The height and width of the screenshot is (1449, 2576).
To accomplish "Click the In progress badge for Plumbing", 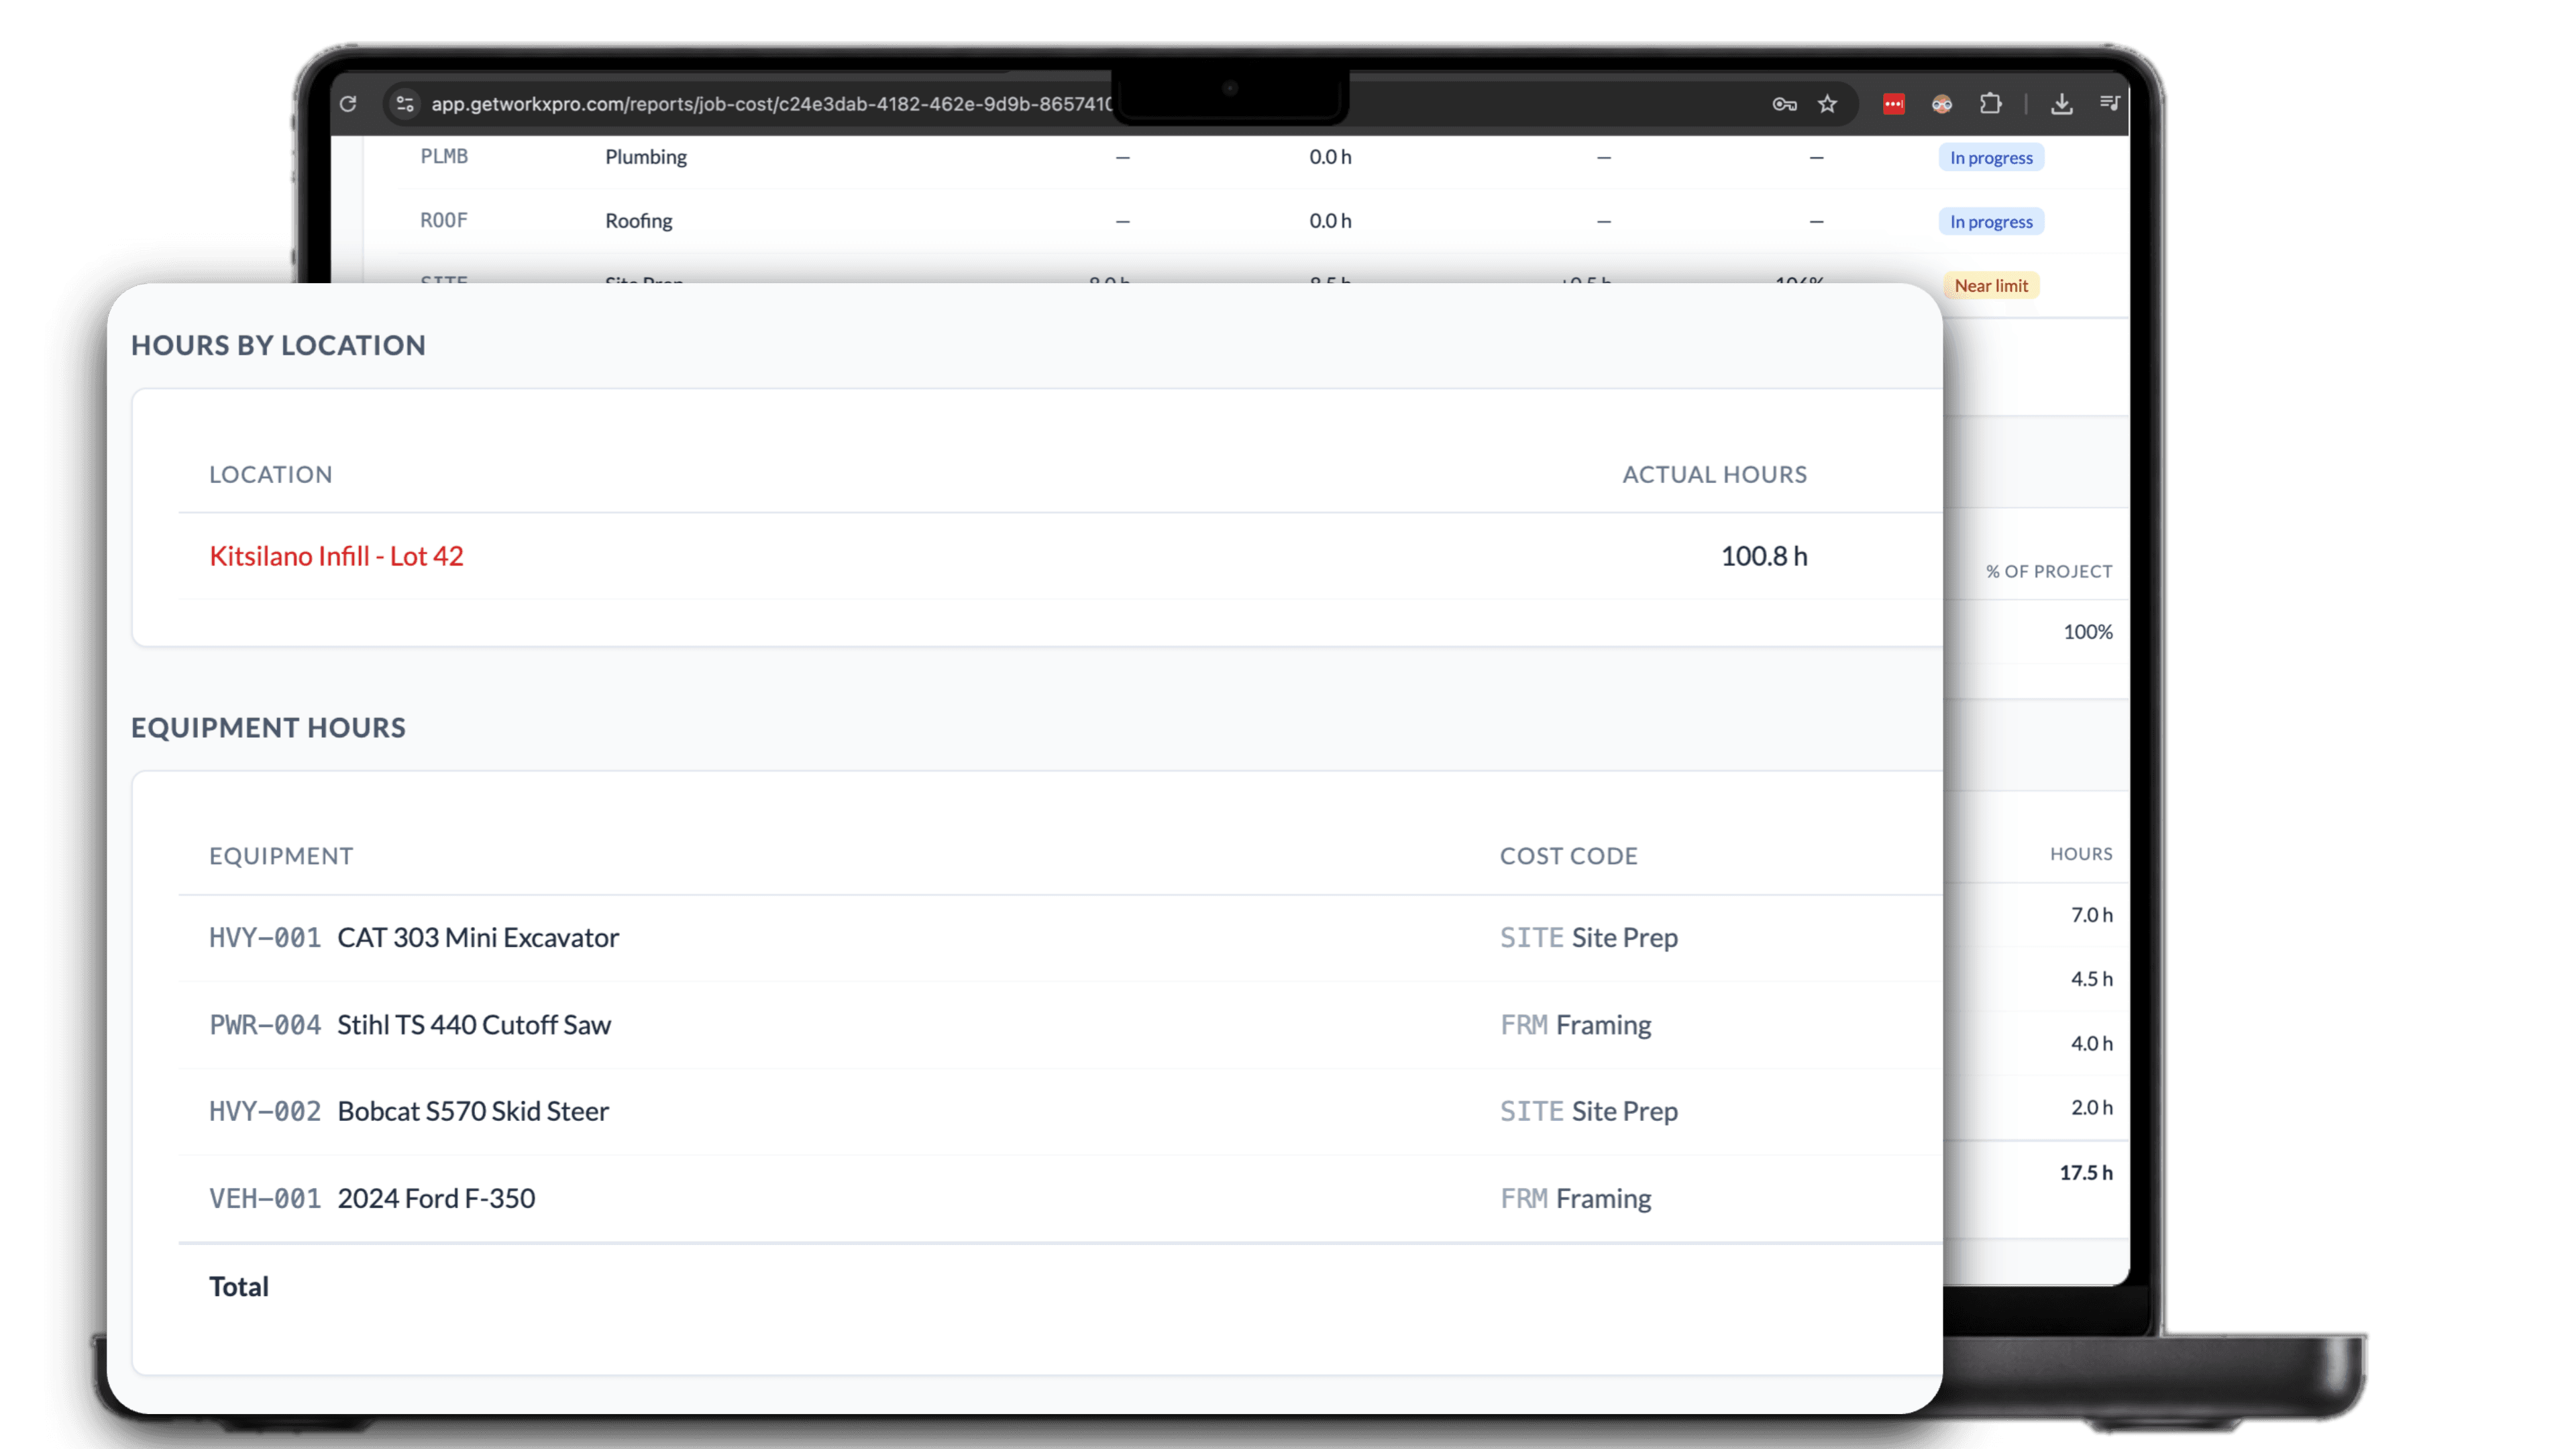I will tap(1991, 158).
